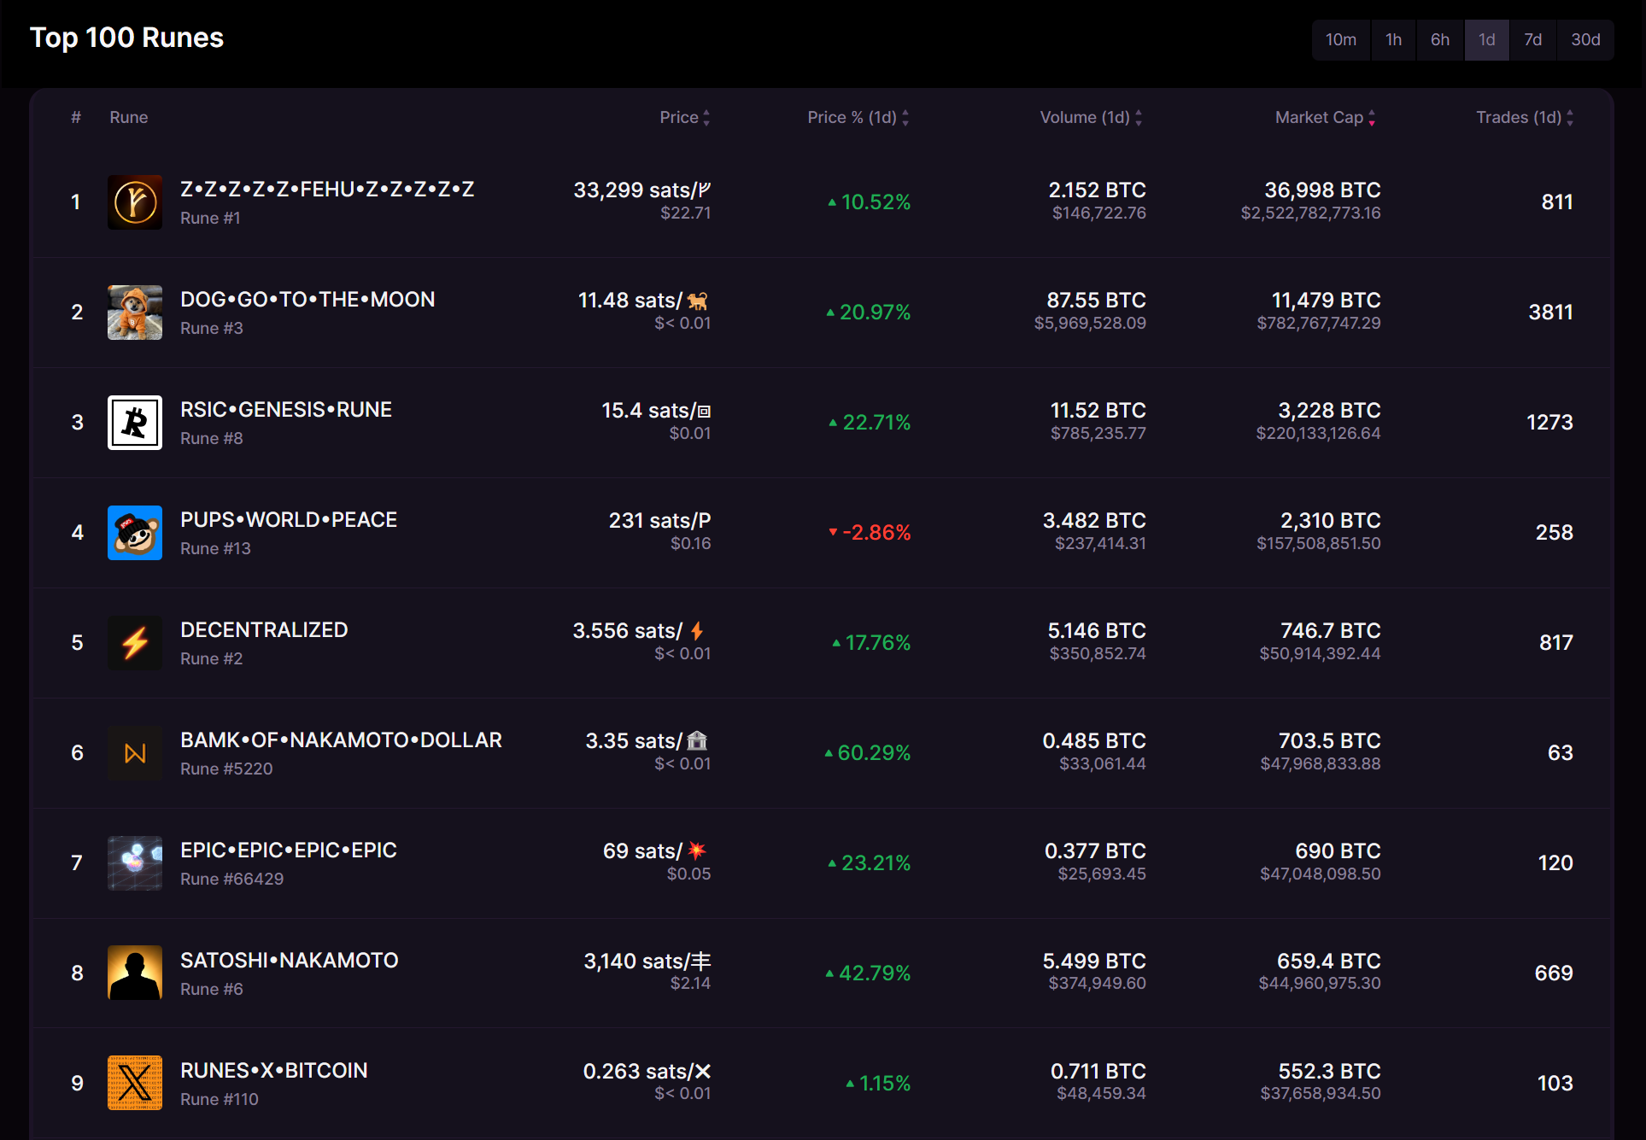
Task: Sort by Market Cap column header
Action: pos(1324,118)
